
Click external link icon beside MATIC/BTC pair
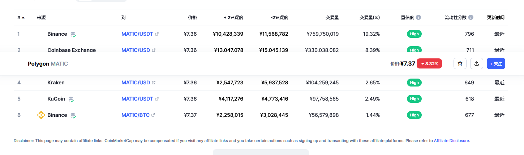click(153, 115)
